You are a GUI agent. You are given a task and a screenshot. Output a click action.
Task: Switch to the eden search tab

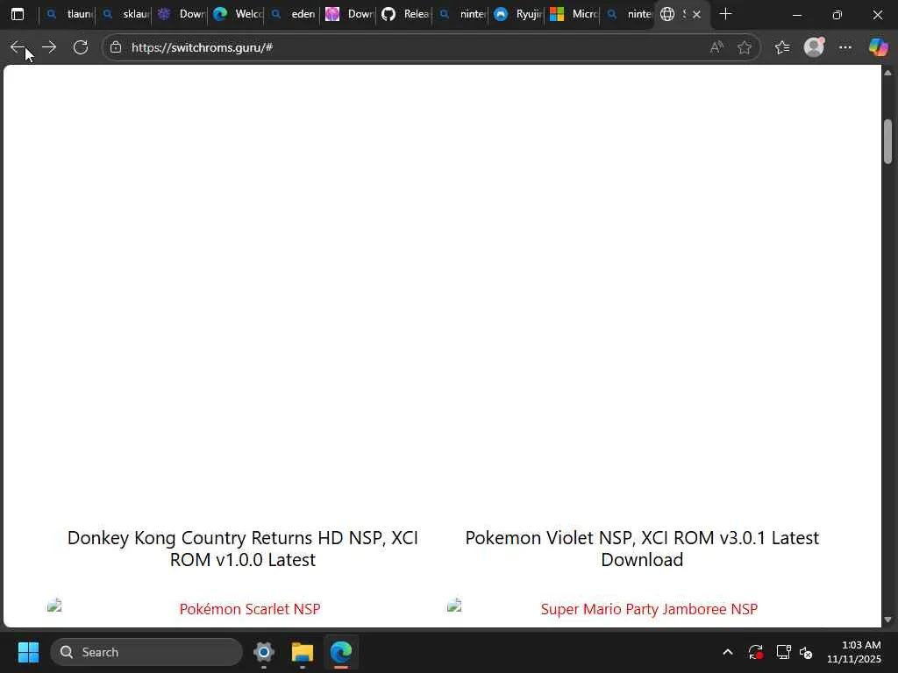click(x=294, y=14)
